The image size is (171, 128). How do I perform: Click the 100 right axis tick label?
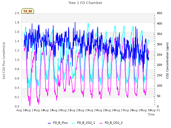point(160,86)
